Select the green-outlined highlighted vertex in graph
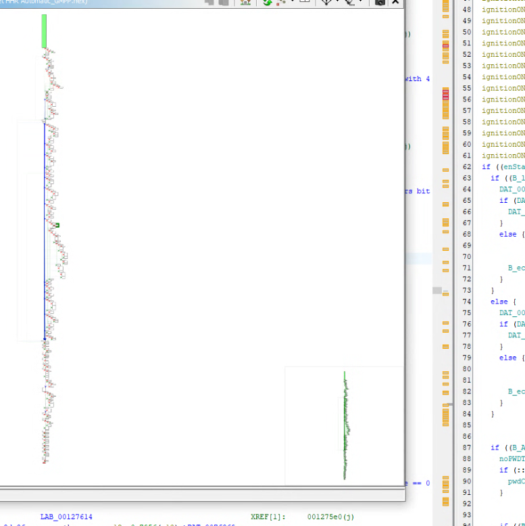Screen dimensions: 525x526 tap(57, 225)
